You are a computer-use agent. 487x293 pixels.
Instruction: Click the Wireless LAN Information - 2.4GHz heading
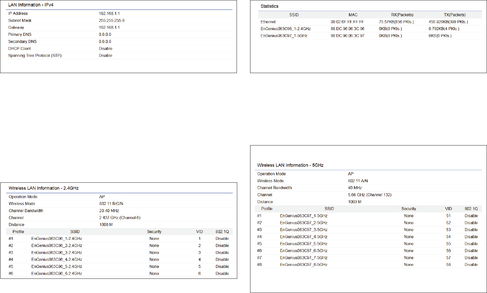click(x=44, y=188)
